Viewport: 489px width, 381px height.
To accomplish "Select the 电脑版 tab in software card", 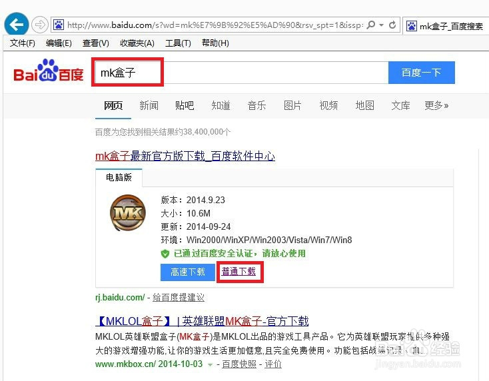I will [x=119, y=177].
